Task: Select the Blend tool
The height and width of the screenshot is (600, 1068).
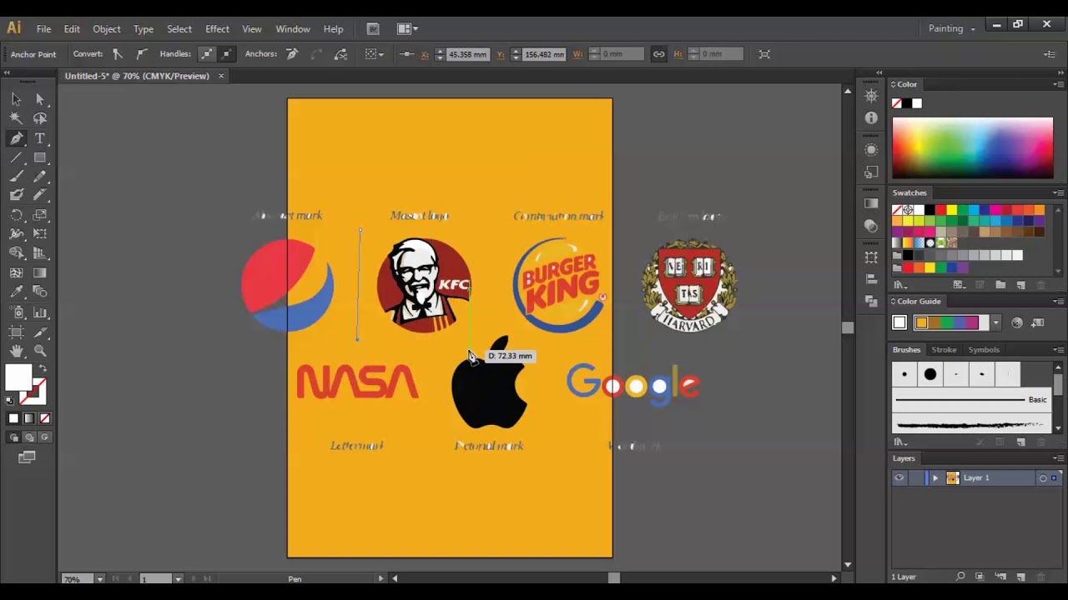Action: tap(39, 292)
